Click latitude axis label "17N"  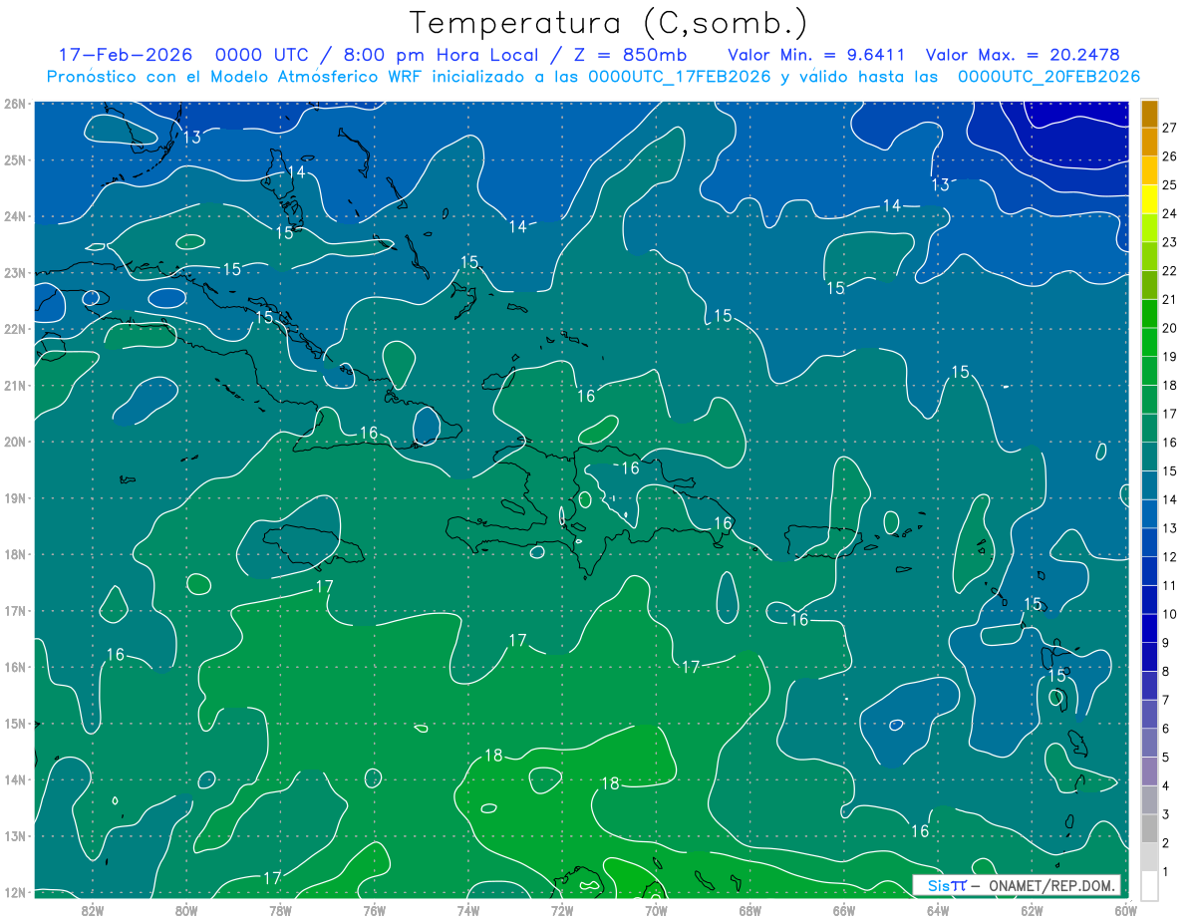coord(15,610)
